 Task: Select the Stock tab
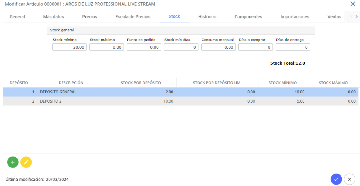pyautogui.click(x=174, y=16)
